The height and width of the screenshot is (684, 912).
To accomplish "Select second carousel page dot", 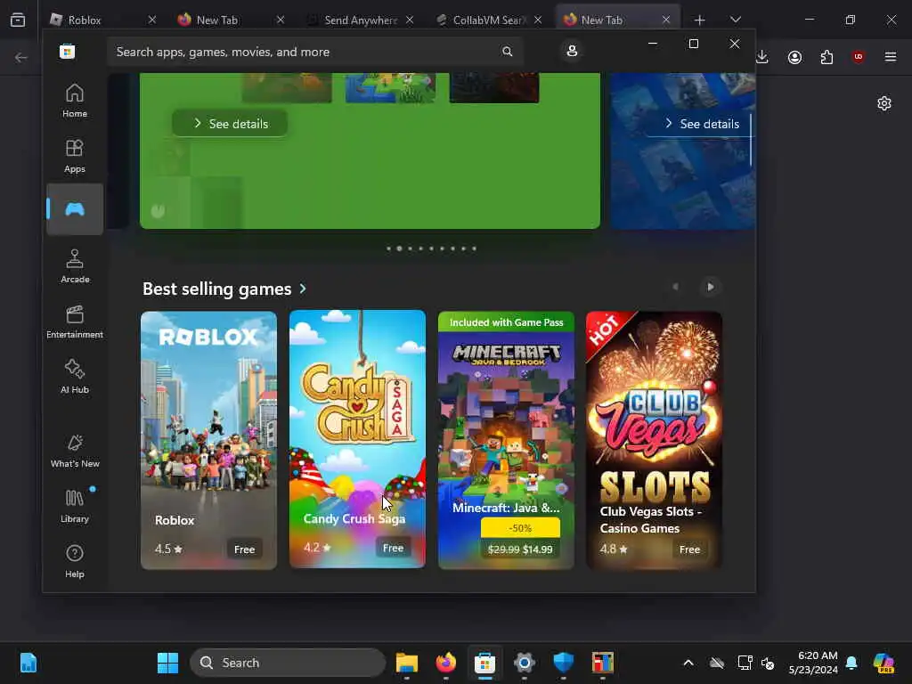I will 399,248.
